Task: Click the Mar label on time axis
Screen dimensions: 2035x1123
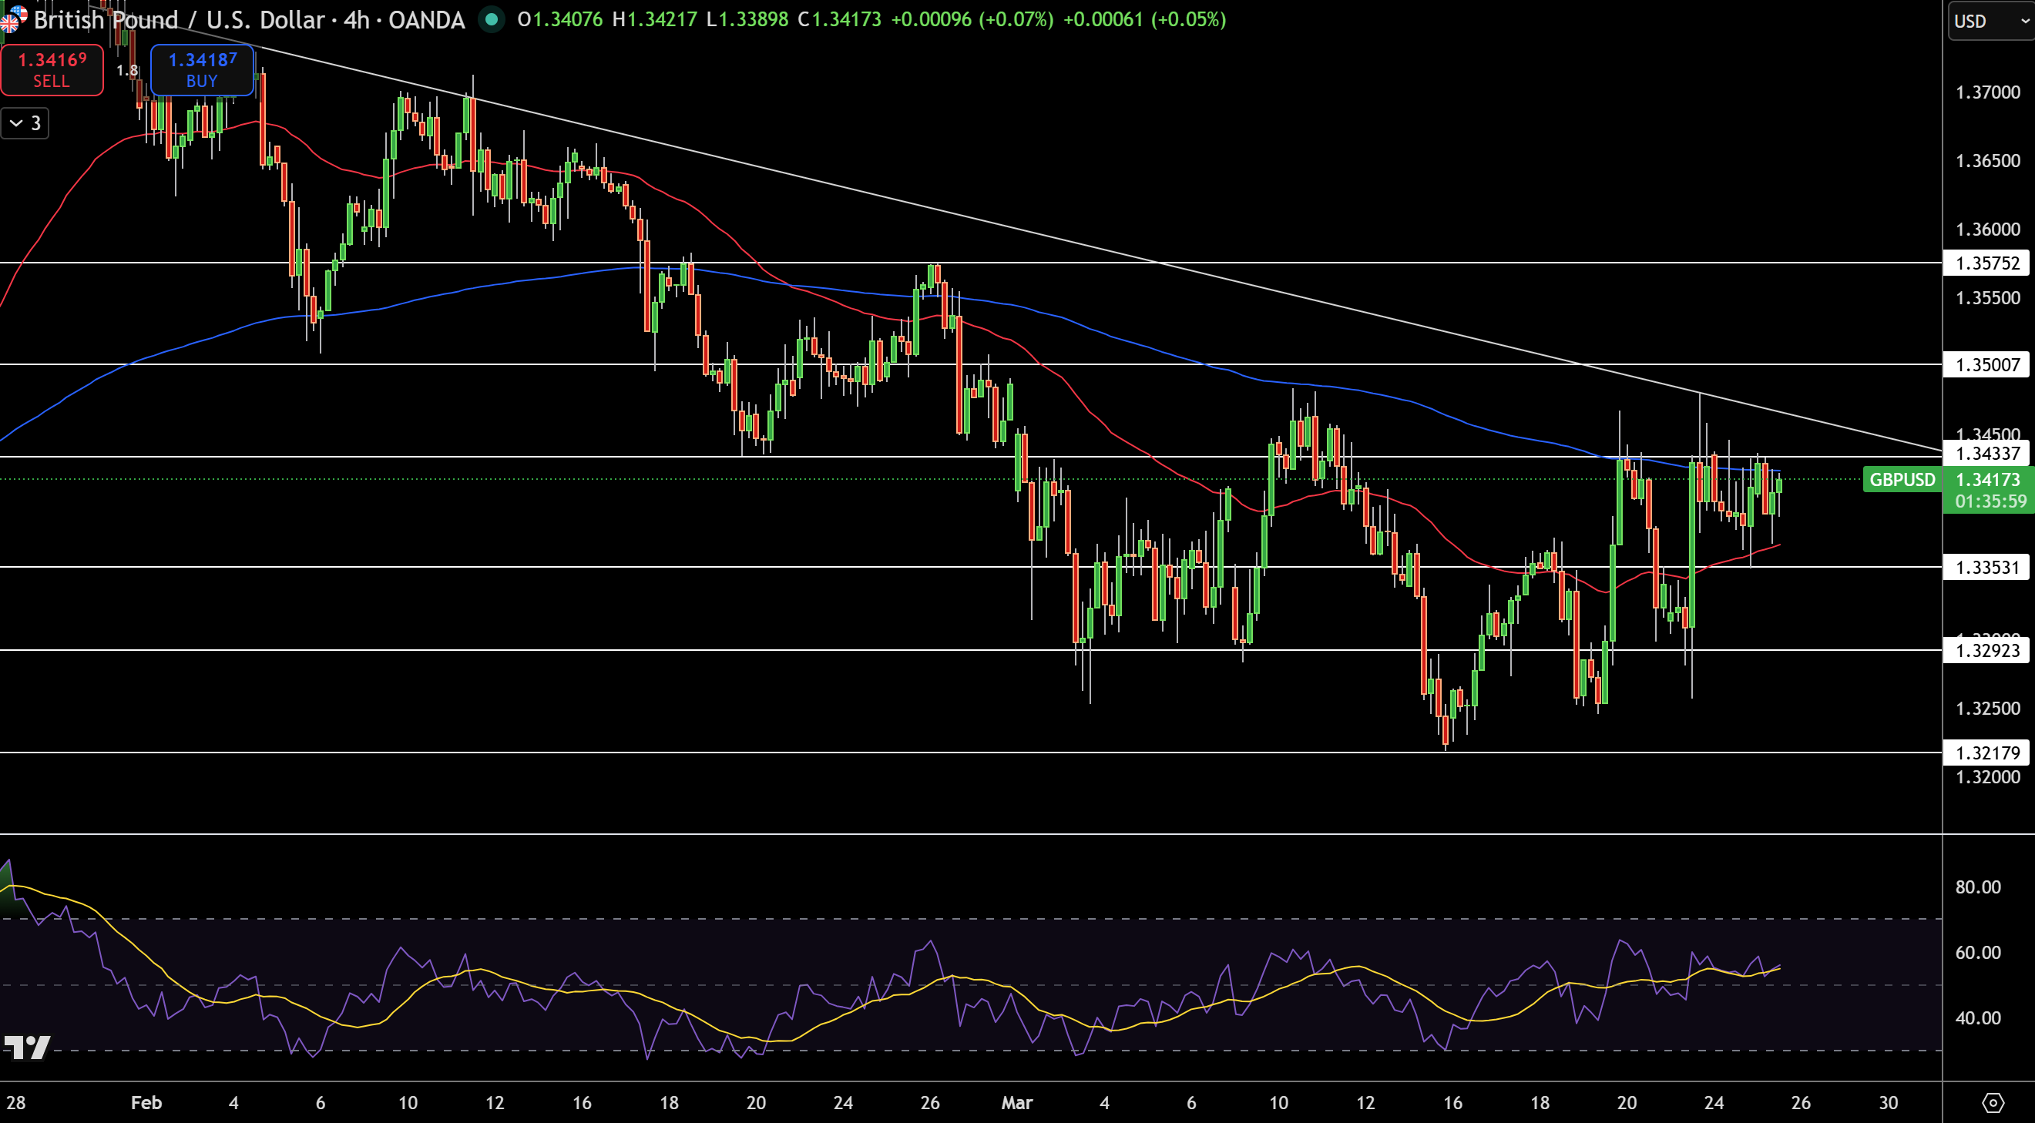Action: pos(1016,1102)
